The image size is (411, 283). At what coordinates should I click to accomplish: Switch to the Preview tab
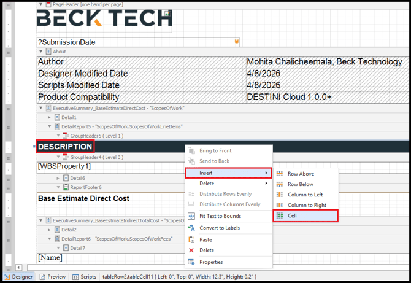click(52, 277)
